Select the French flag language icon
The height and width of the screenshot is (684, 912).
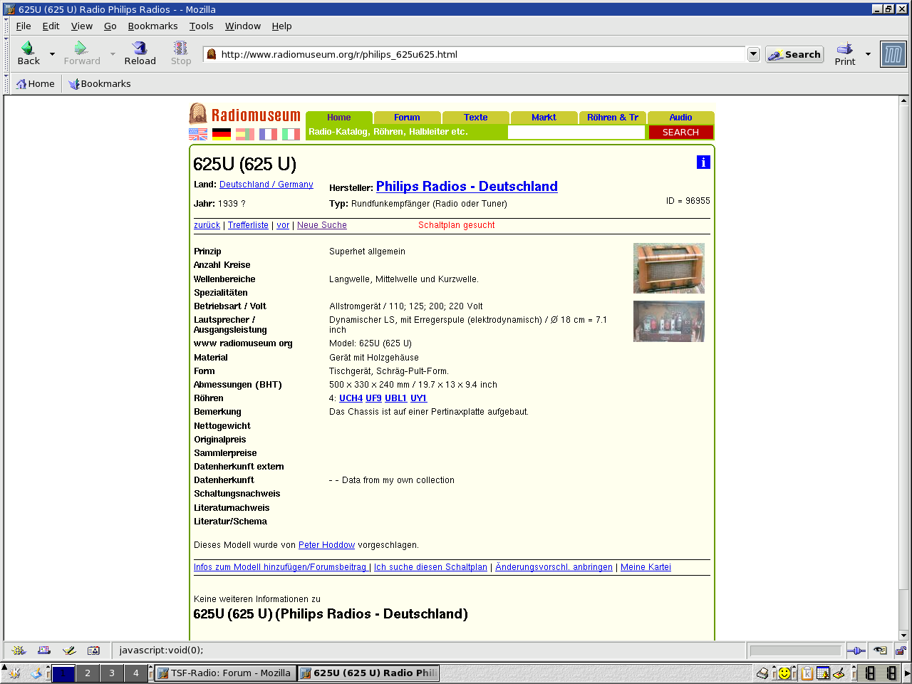[x=268, y=134]
